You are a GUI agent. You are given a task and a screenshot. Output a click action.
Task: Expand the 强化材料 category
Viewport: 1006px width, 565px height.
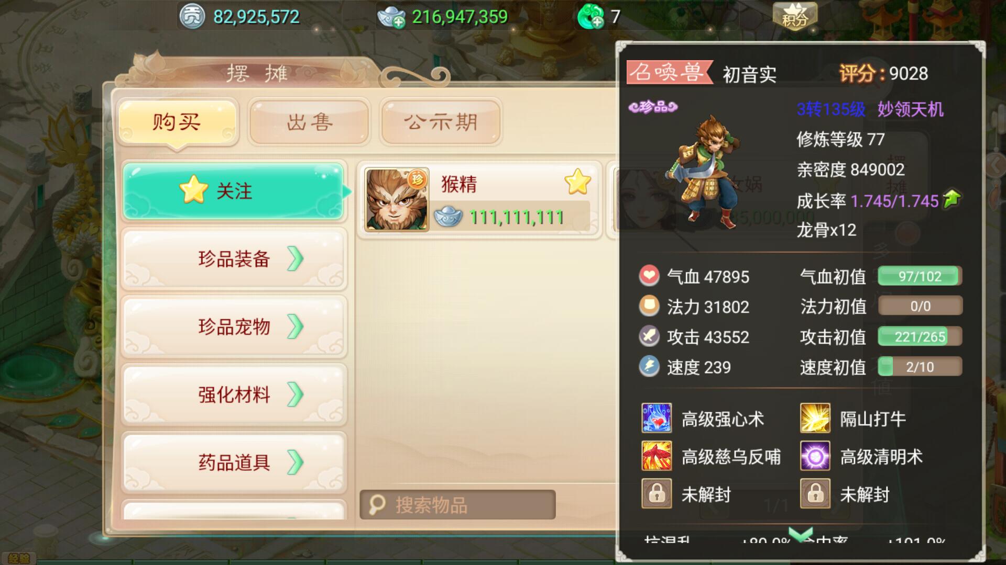234,394
